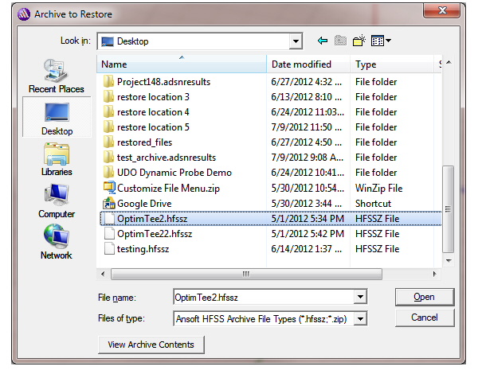The height and width of the screenshot is (370, 478).
Task: Select the 'restore location 5' name
Action: [x=153, y=127]
